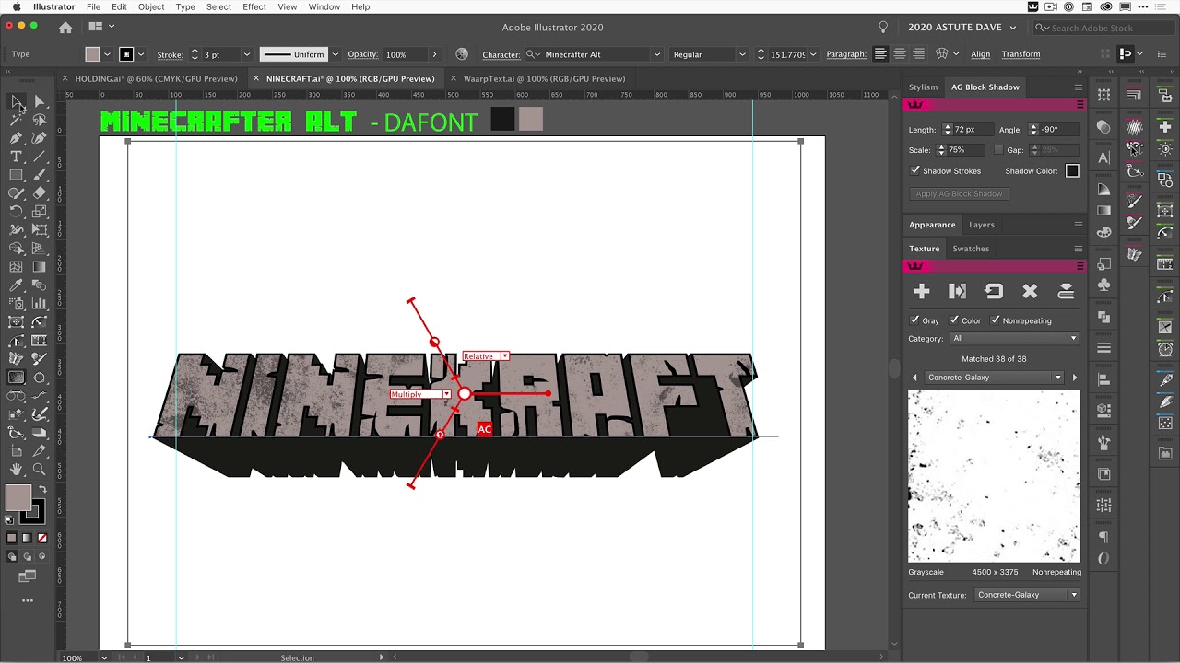Go to the next texture with the right arrow
Image resolution: width=1180 pixels, height=663 pixels.
1074,378
